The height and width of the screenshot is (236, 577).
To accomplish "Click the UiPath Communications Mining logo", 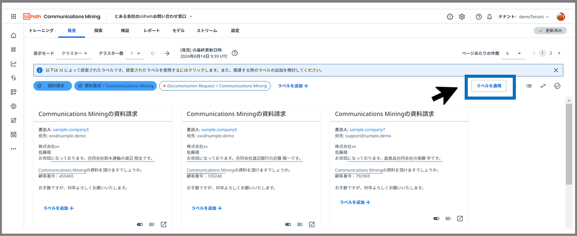I will click(x=62, y=16).
